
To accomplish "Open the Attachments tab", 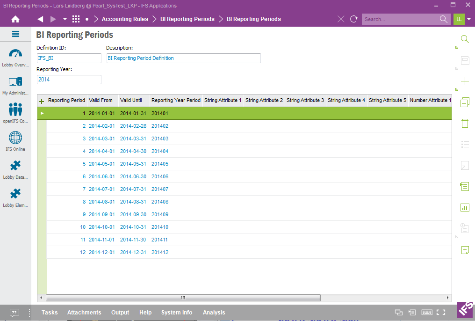I will (x=84, y=313).
